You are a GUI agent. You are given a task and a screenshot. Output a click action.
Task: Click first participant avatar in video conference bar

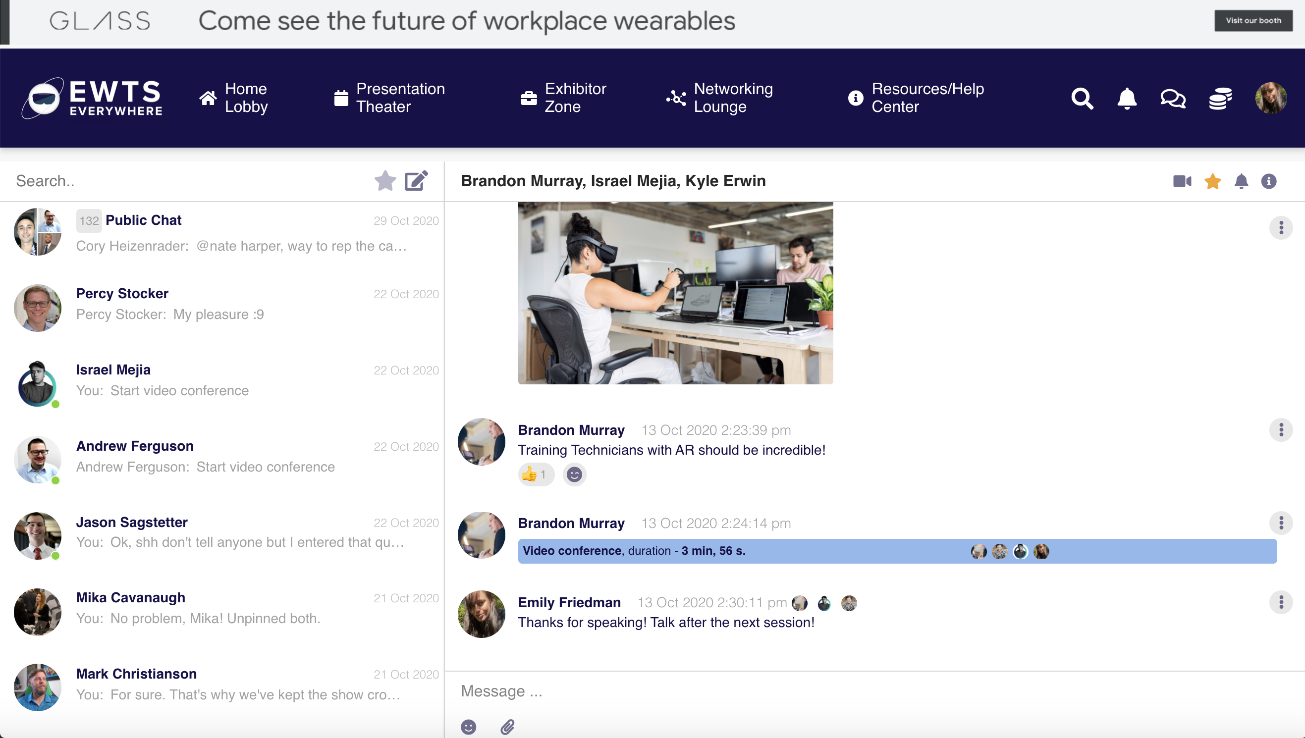click(x=979, y=551)
